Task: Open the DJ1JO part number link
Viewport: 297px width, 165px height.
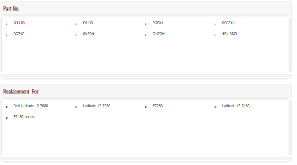Action: [88, 23]
